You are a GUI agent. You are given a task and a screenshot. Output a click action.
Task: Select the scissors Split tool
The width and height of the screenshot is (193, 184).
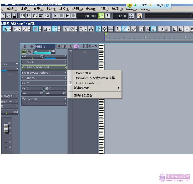(x=66, y=29)
